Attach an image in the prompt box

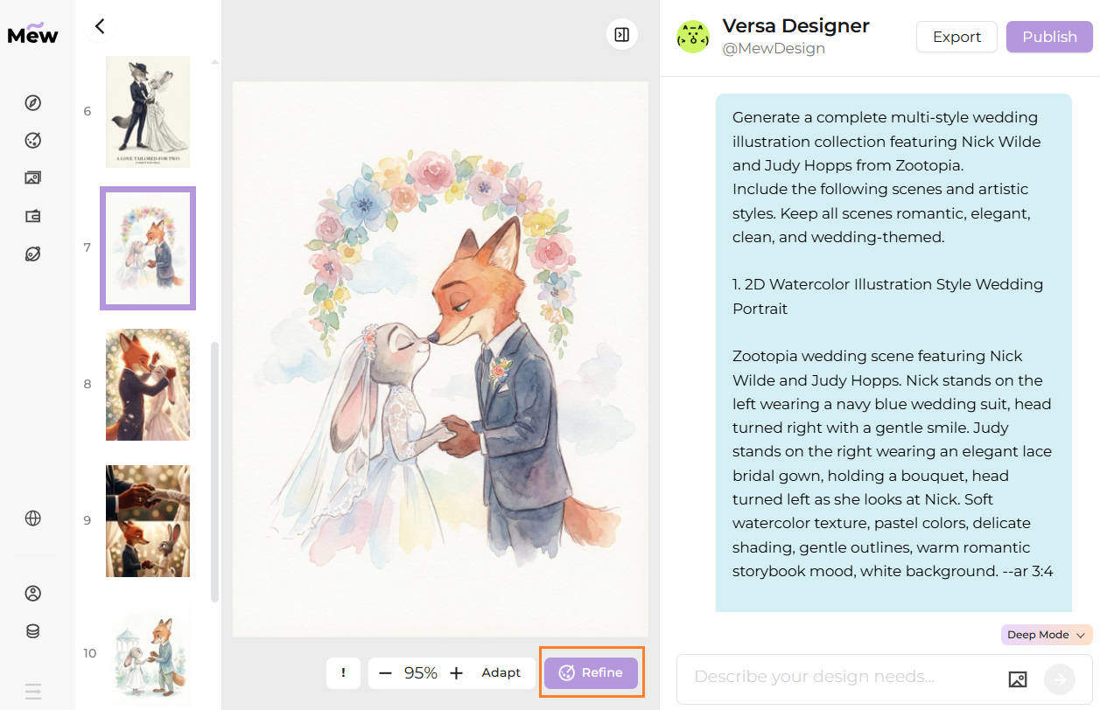1017,679
